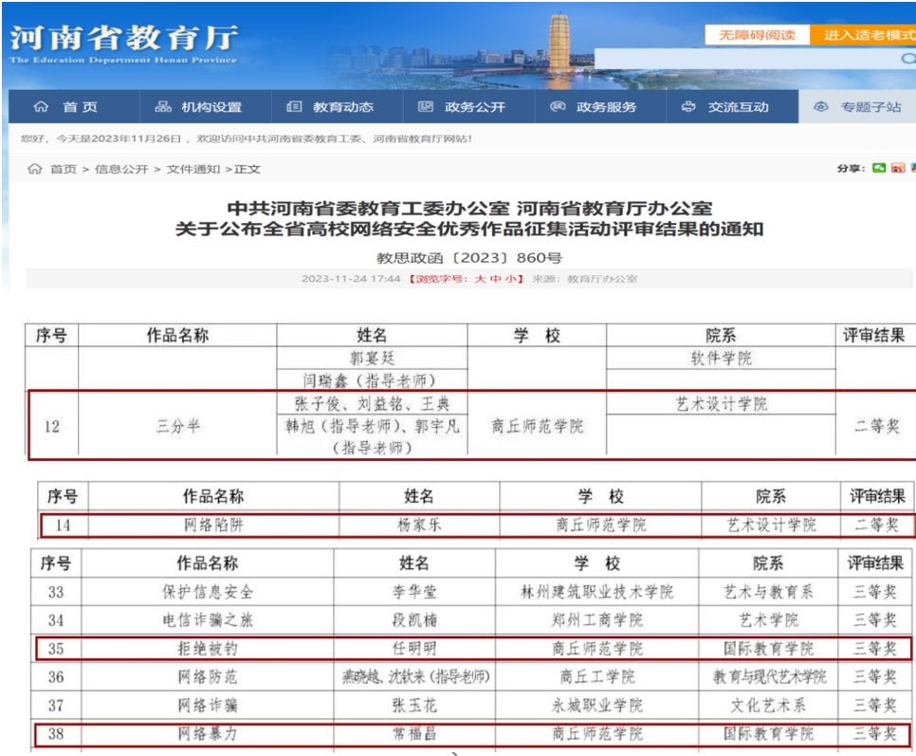Click the work name 拒绝被钓
Viewport: 916px width, 756px height.
pos(208,649)
